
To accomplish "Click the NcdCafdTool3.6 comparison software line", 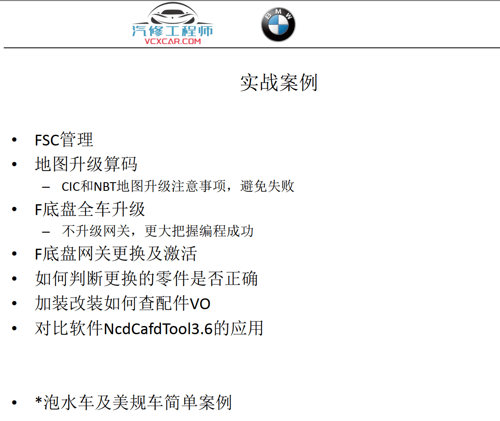I will (149, 329).
